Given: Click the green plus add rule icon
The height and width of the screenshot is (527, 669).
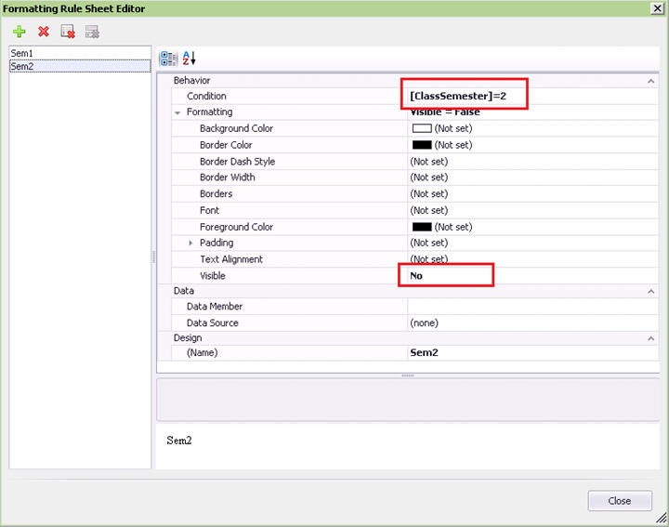Looking at the screenshot, I should tap(20, 31).
